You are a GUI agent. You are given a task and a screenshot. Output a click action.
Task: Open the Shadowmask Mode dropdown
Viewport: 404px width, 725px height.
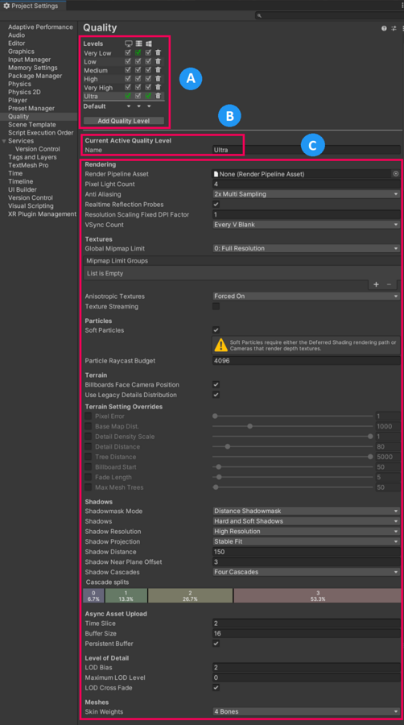pyautogui.click(x=307, y=511)
